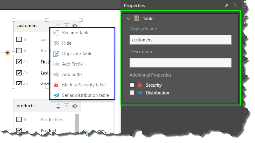Click the paper plane icon beside Distribution checkbox

pyautogui.click(x=139, y=93)
